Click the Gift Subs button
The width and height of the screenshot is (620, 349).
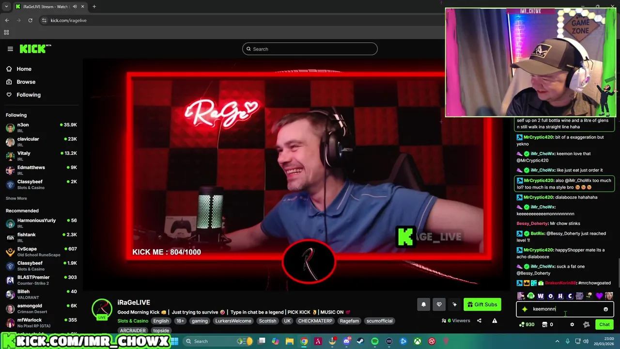coord(482,304)
